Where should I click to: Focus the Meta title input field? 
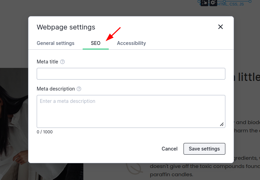[131, 74]
